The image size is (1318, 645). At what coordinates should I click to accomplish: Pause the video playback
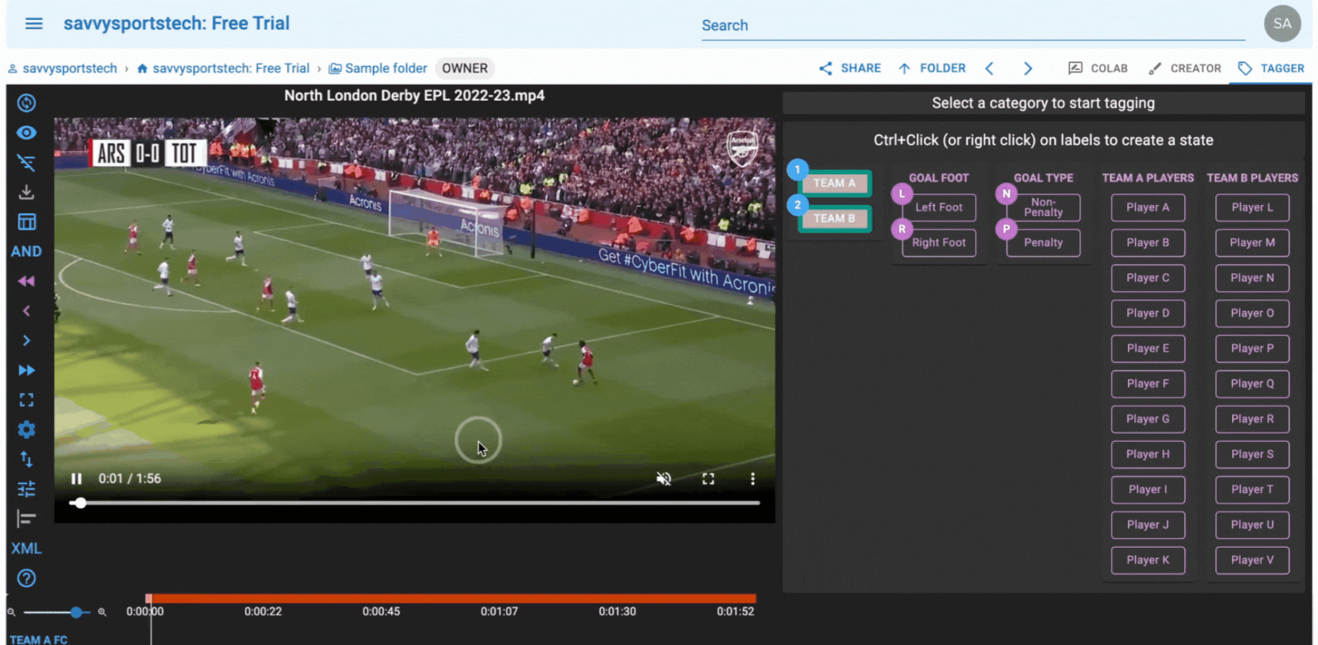pos(76,479)
